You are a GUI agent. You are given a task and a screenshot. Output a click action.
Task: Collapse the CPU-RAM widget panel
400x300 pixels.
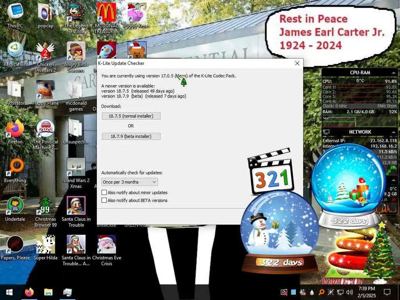pos(393,73)
